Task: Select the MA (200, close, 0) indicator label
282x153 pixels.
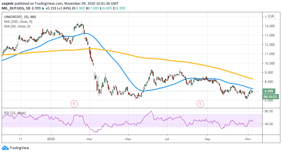Action: 18,22
